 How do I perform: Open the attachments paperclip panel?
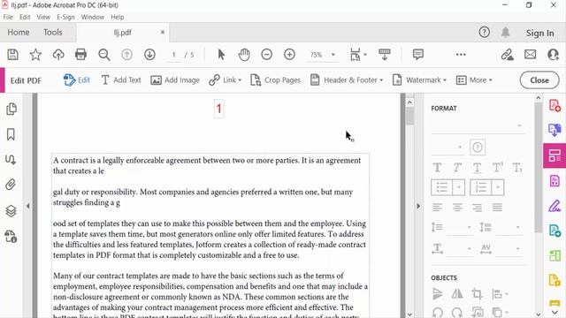11,185
